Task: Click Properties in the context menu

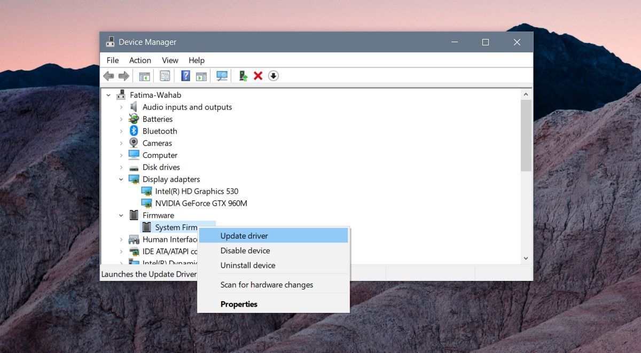Action: coord(239,304)
